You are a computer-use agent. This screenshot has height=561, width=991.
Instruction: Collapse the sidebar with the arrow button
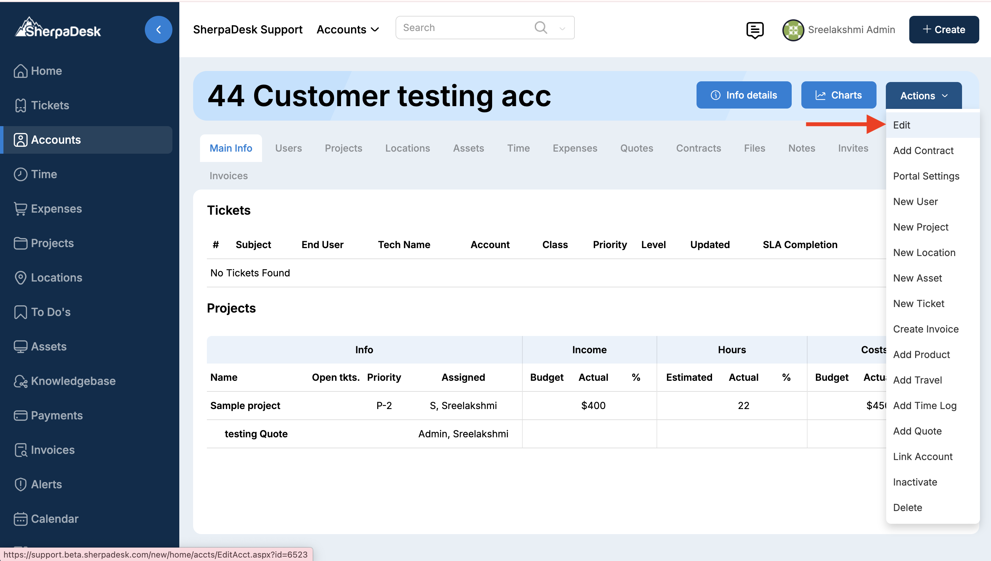point(158,30)
